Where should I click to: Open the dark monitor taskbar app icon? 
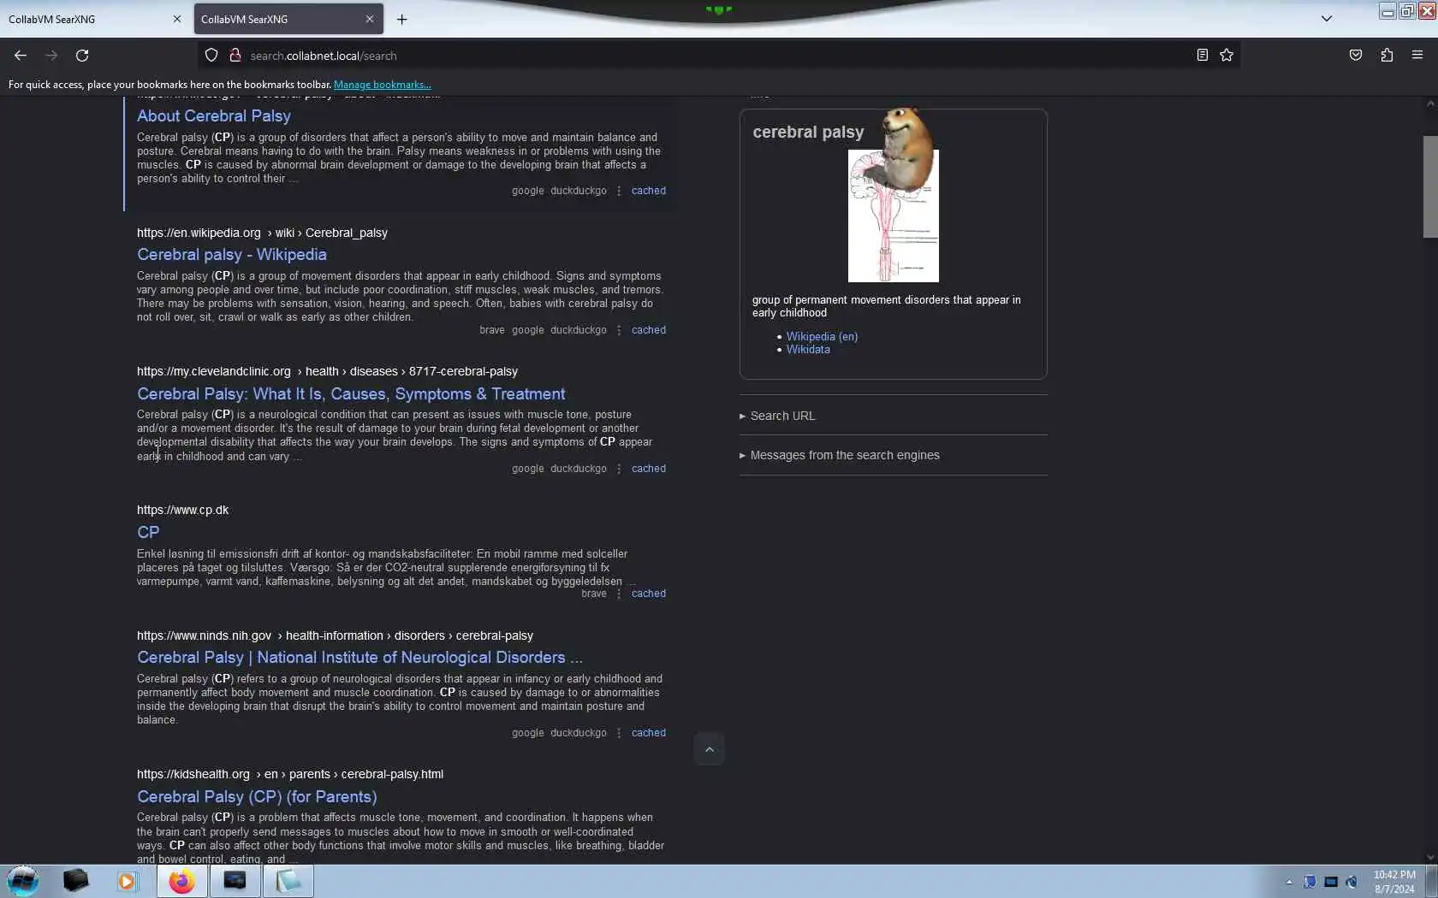[235, 881]
